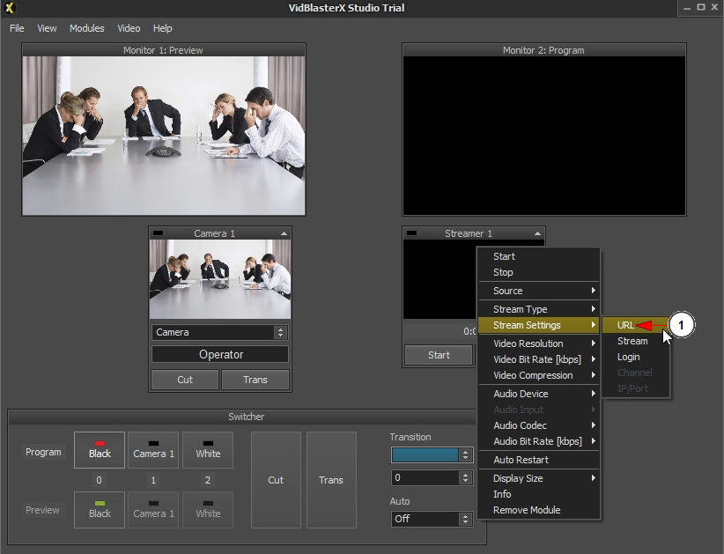Viewport: 724px width, 554px height.
Task: Choose Start in the Streamer context menu
Action: 539,256
